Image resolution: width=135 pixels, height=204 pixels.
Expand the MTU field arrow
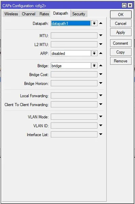tap(101, 35)
